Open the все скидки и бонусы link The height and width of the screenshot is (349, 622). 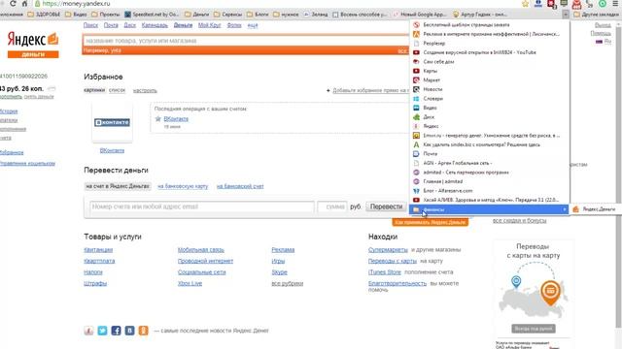tap(519, 220)
